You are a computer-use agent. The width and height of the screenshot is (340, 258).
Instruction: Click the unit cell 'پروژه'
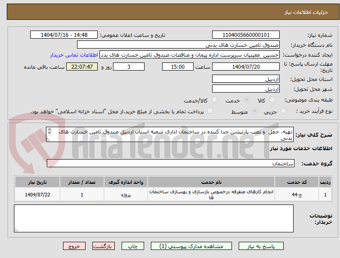pos(126,195)
